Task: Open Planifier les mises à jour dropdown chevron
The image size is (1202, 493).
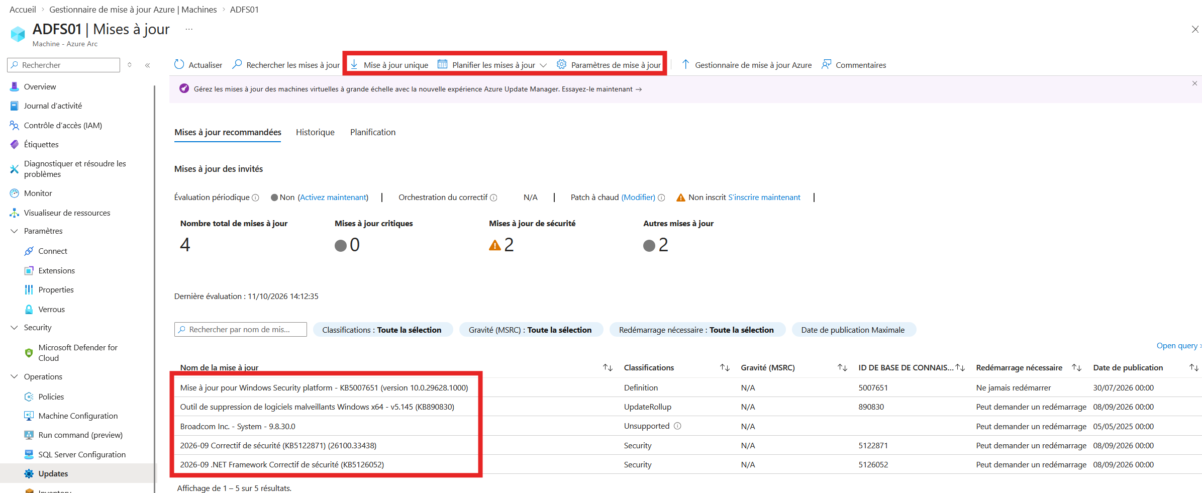Action: [x=543, y=65]
